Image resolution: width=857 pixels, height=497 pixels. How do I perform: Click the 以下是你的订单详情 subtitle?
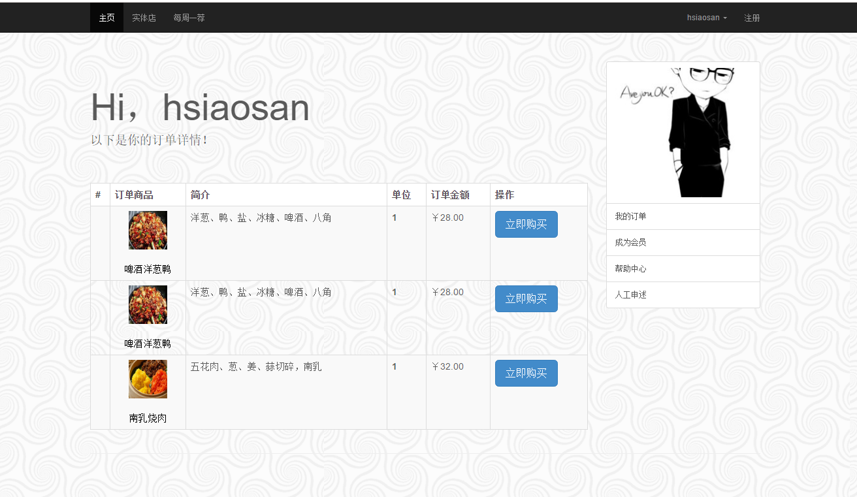(x=149, y=140)
